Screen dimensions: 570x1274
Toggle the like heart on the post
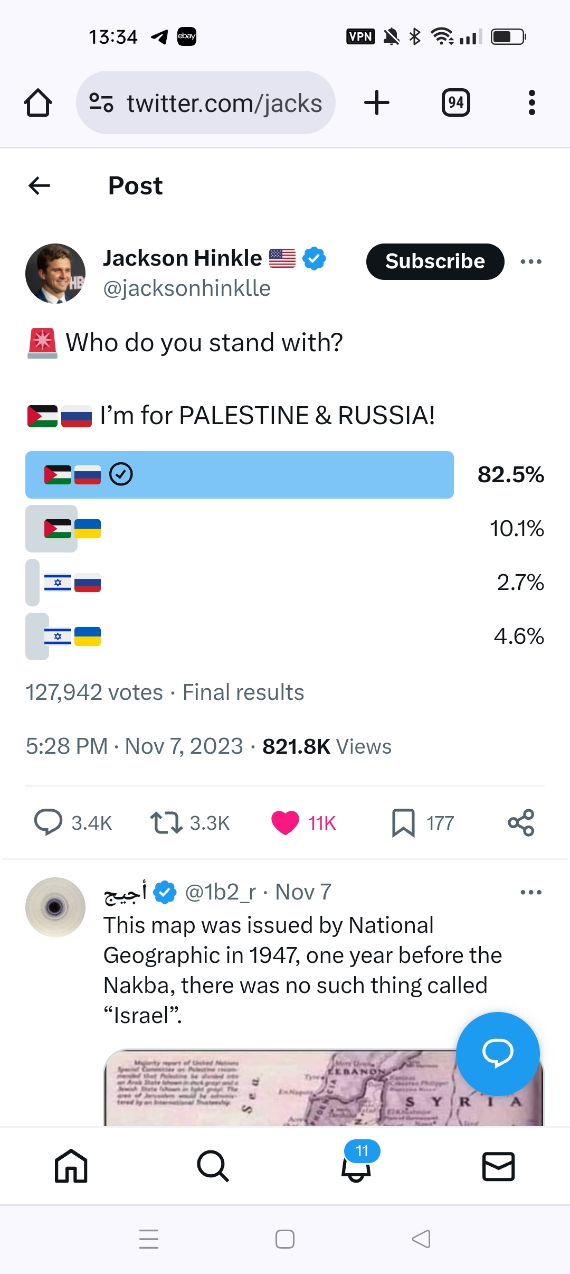tap(285, 822)
